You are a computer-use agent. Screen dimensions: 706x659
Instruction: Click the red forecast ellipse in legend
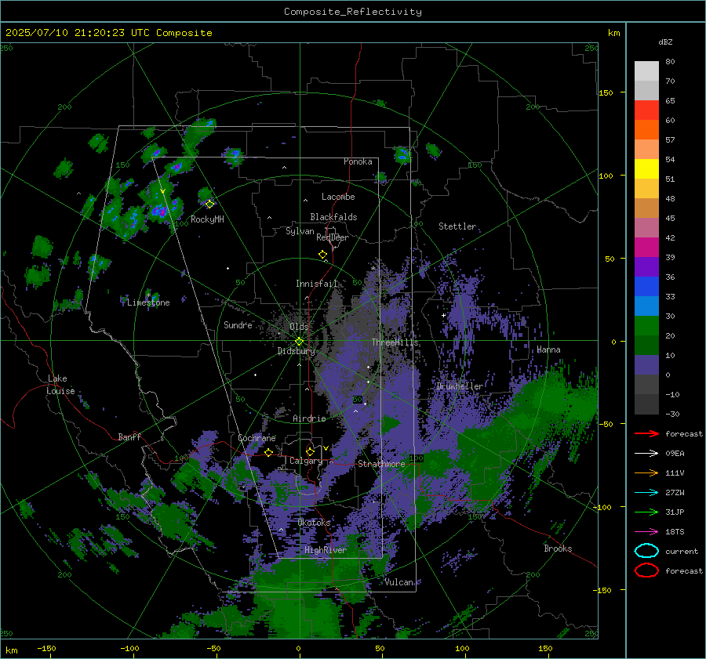[646, 570]
